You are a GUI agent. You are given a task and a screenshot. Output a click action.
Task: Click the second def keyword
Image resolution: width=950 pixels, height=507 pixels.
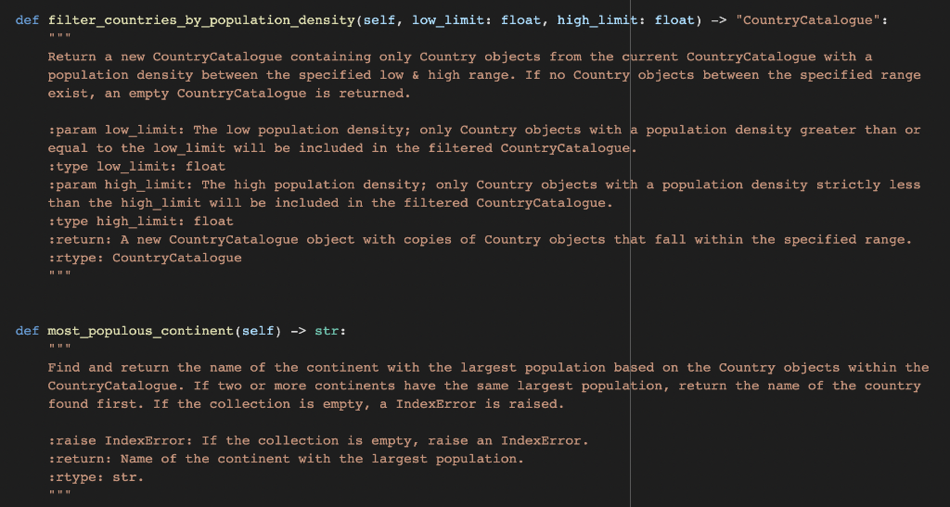coord(27,331)
